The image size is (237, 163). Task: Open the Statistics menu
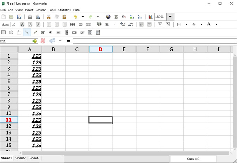(64, 10)
